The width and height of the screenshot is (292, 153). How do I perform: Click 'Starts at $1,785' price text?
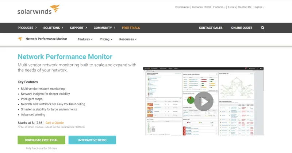(30, 123)
